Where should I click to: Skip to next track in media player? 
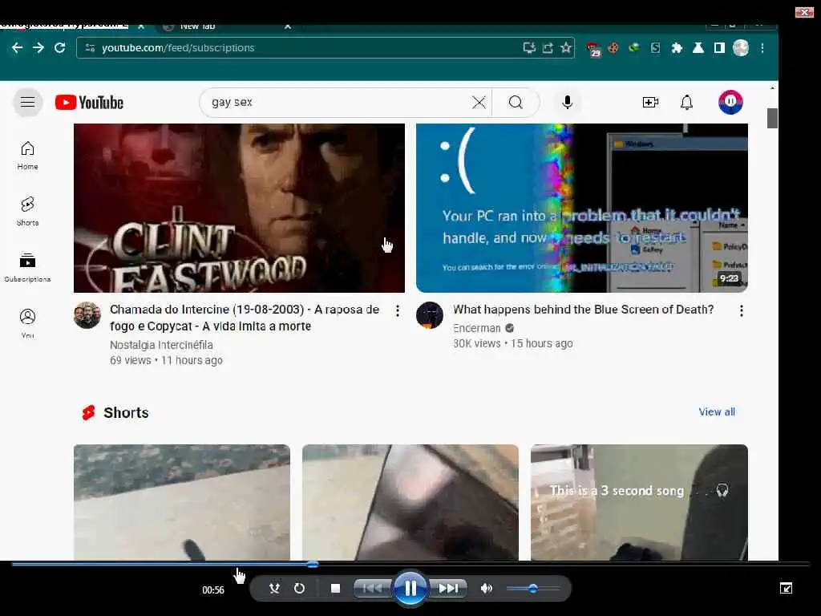click(x=448, y=589)
